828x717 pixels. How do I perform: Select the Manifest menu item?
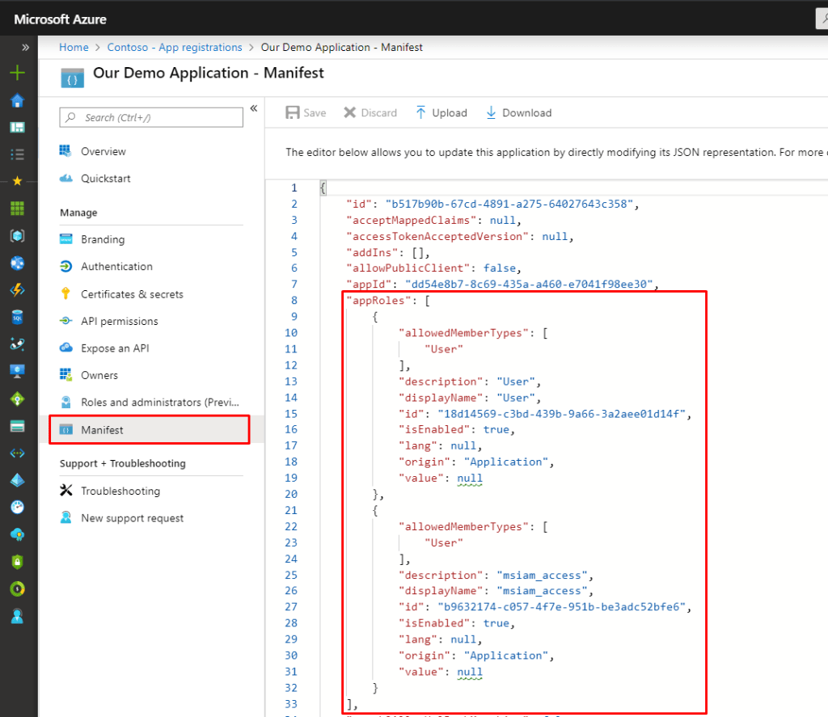(150, 430)
